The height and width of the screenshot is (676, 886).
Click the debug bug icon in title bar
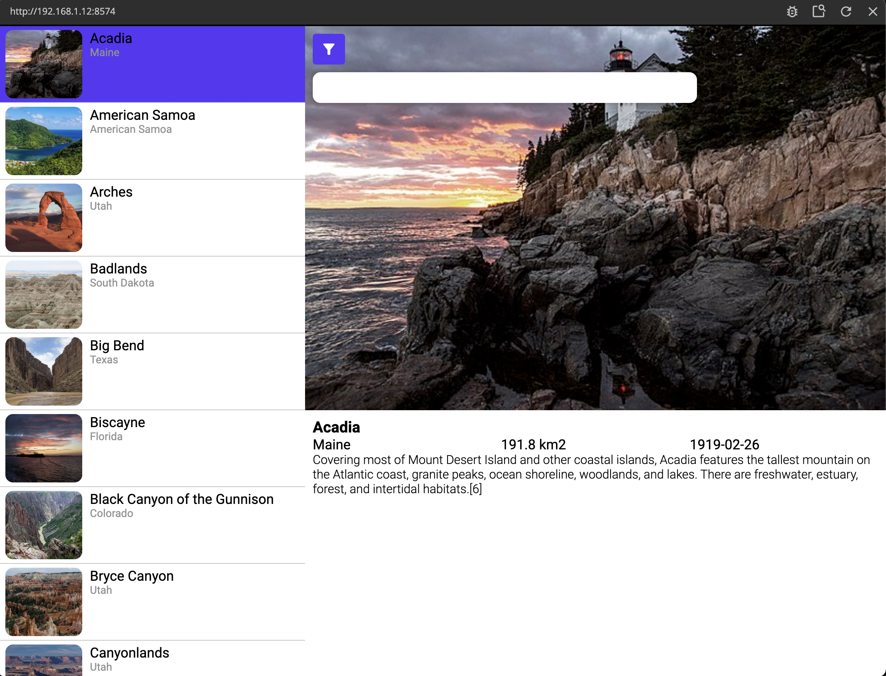click(x=792, y=11)
